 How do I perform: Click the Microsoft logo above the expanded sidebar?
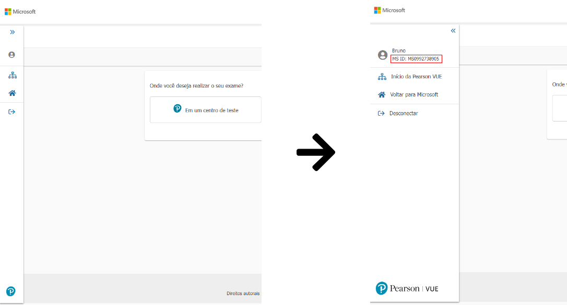[x=389, y=10]
